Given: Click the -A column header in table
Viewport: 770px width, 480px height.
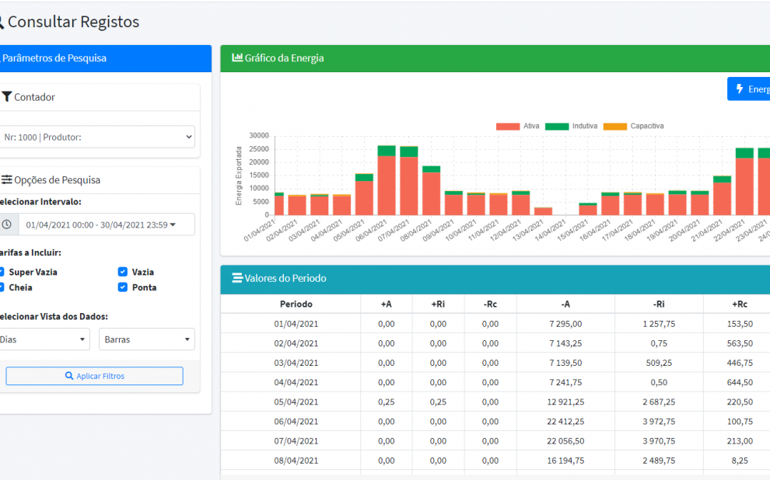Looking at the screenshot, I should 565,304.
